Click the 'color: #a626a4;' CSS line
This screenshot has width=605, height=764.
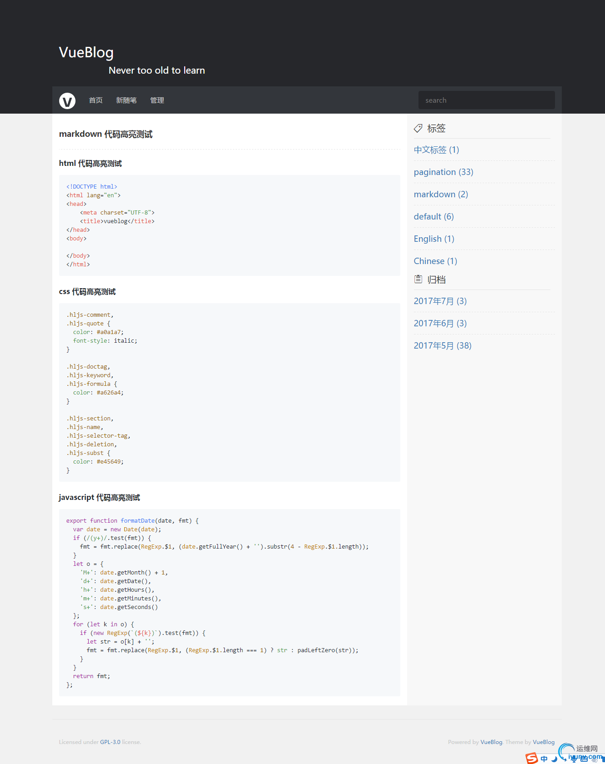tap(98, 393)
